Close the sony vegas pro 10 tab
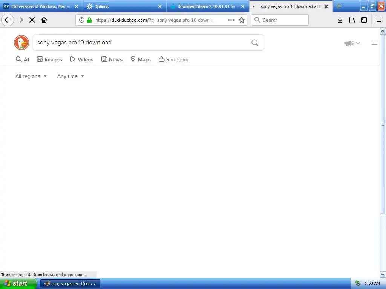The image size is (386, 289). [326, 6]
